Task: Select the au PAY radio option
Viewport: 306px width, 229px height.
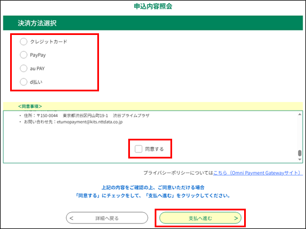Action: pyautogui.click(x=24, y=68)
